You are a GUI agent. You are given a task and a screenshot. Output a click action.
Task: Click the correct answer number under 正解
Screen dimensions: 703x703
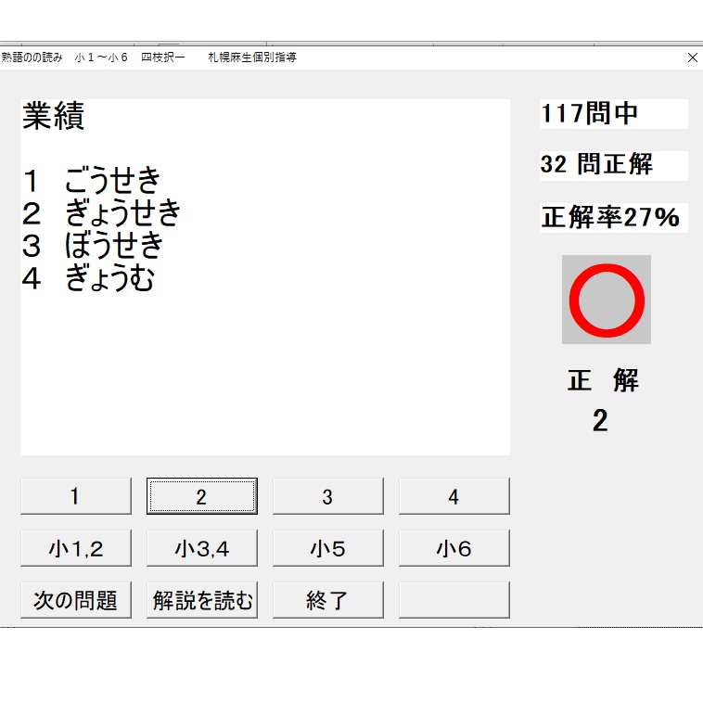600,420
